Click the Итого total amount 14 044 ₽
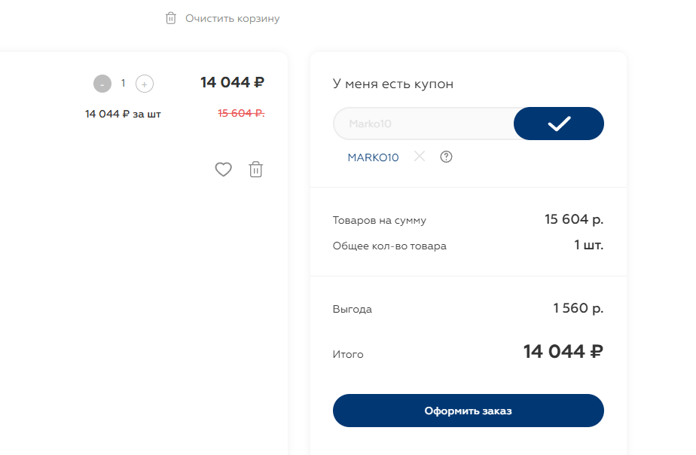Image resolution: width=696 pixels, height=455 pixels. [x=563, y=352]
